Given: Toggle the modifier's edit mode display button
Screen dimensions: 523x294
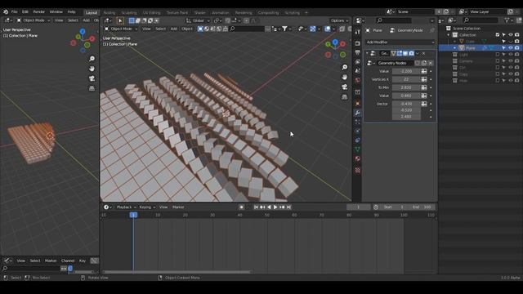Looking at the screenshot, I should pos(400,53).
